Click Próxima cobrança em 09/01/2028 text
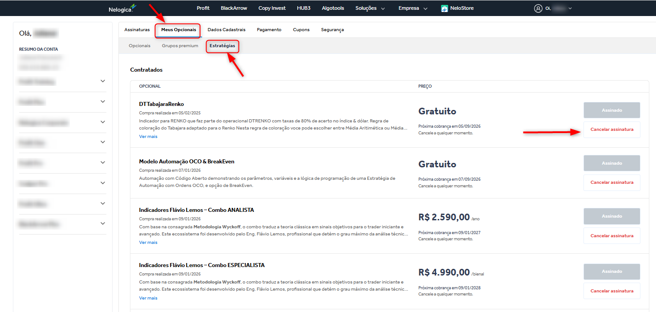656x312 pixels. click(x=449, y=288)
